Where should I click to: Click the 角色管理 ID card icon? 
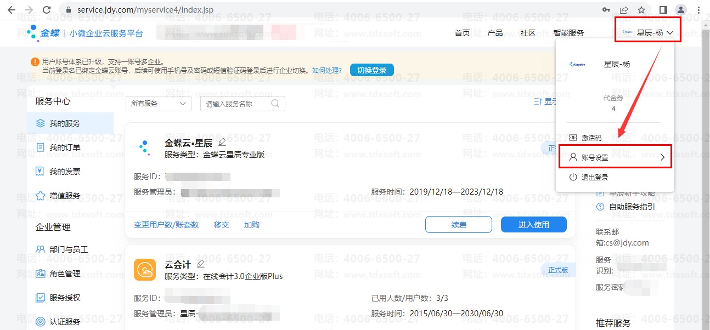[x=40, y=274]
